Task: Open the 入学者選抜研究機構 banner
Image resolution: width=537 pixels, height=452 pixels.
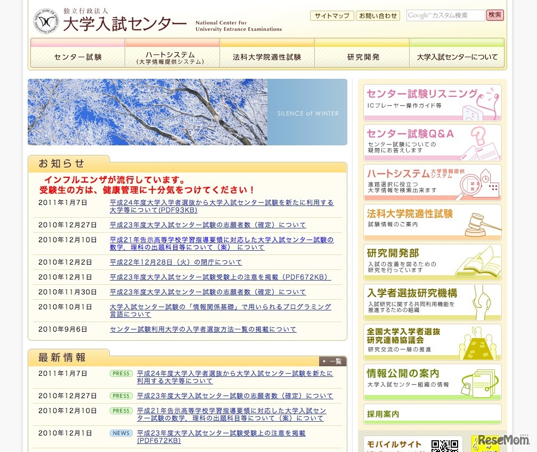Action: 432,302
